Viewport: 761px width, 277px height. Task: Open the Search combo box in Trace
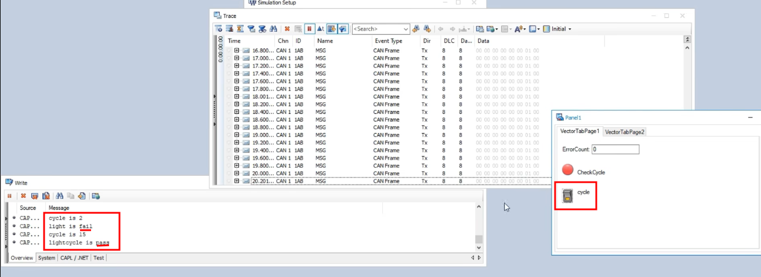(380, 28)
